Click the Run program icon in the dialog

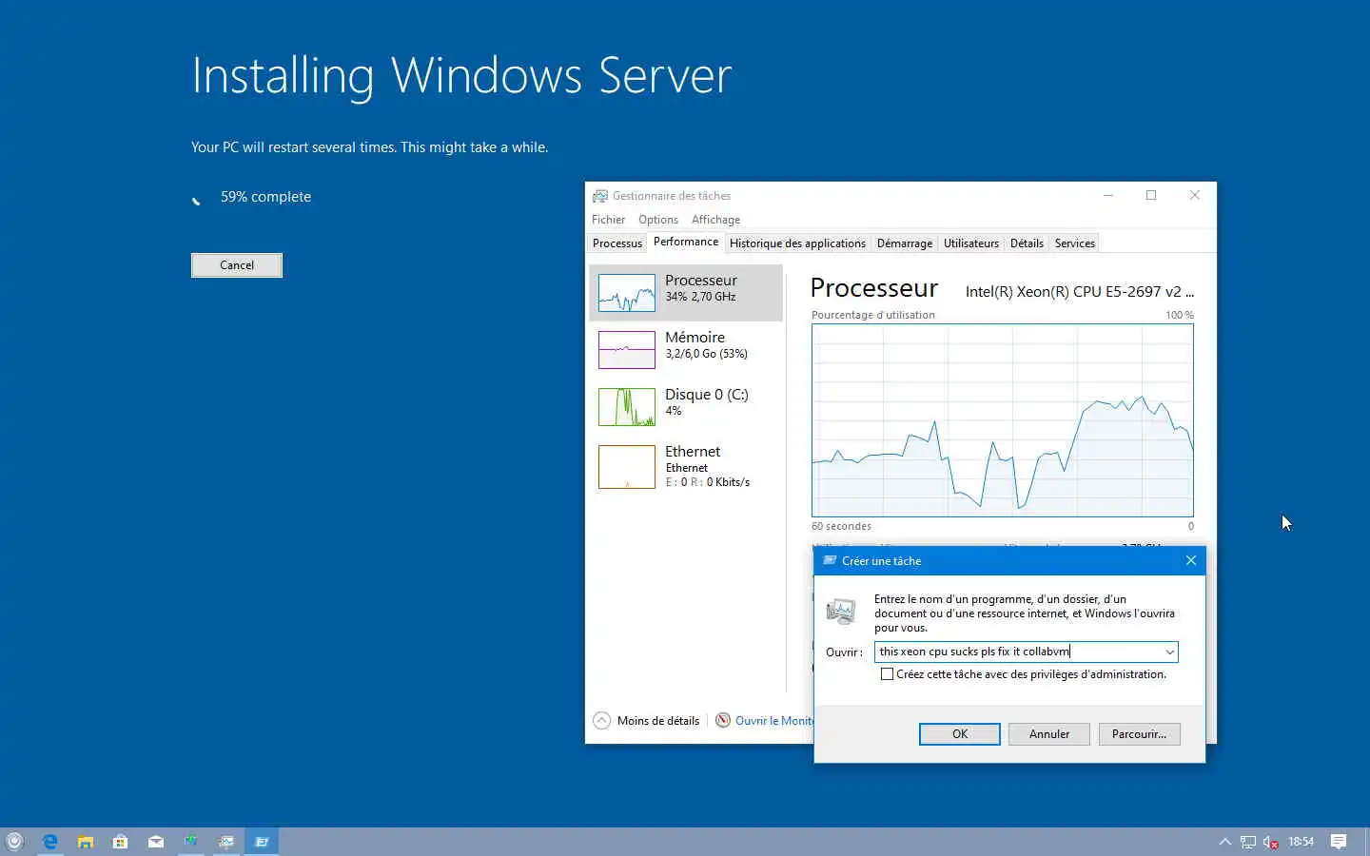coord(841,611)
